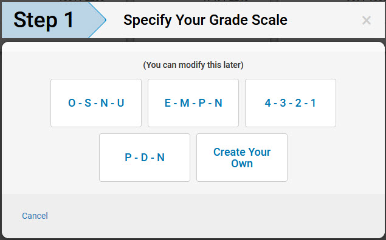
Task: Click the Cancel link
Action: point(35,216)
